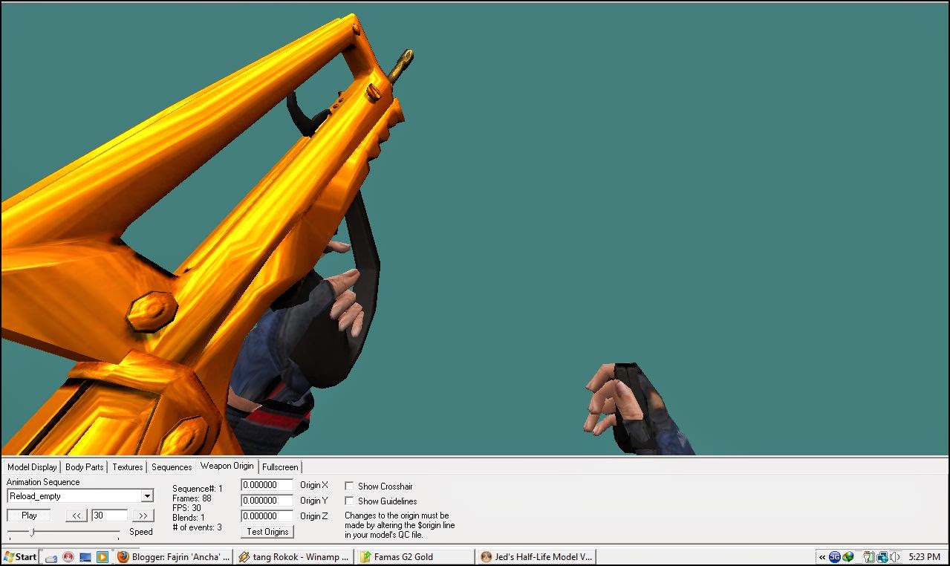Click the 3G modem tray icon
950x566 pixels.
point(835,556)
